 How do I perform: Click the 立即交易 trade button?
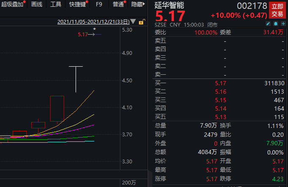point(277,10)
